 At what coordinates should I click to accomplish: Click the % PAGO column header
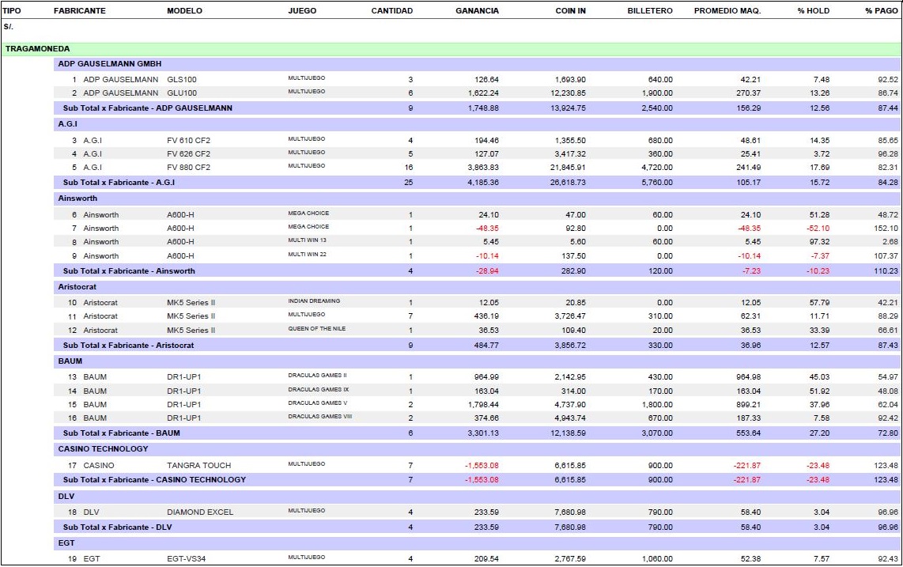[881, 10]
